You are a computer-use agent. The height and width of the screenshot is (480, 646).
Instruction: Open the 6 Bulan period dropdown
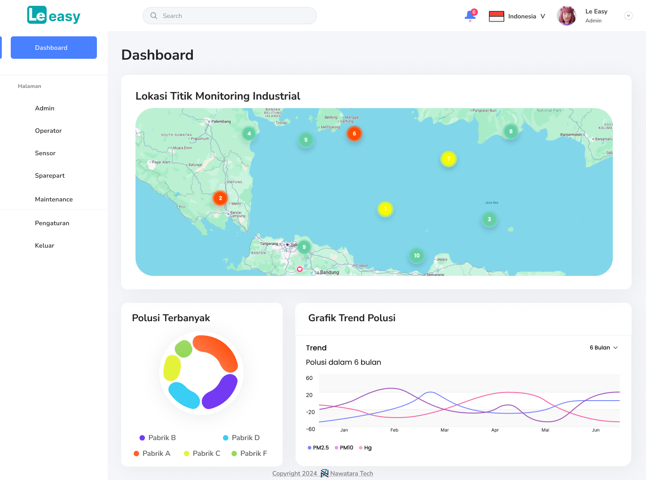pyautogui.click(x=604, y=348)
